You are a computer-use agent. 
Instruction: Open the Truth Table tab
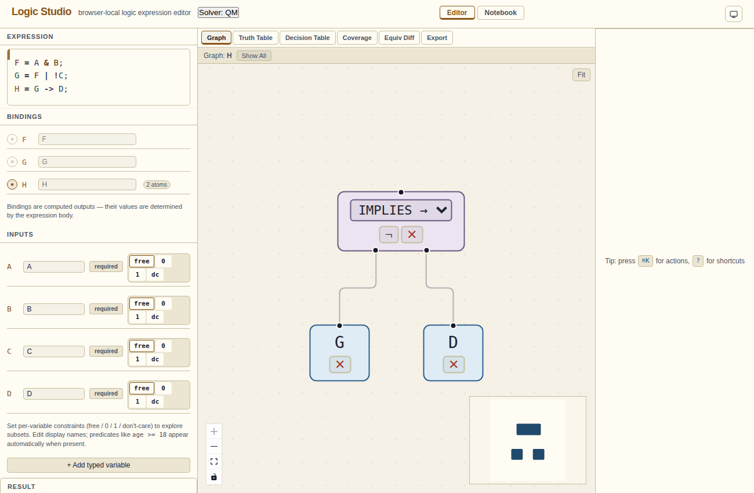click(x=255, y=38)
